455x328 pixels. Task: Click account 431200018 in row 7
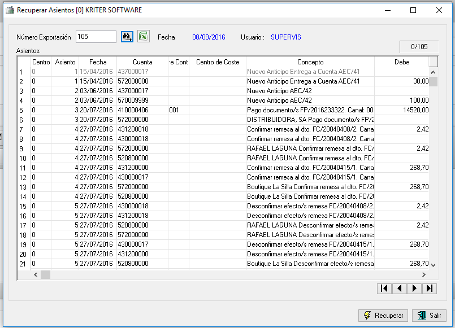pyautogui.click(x=142, y=129)
